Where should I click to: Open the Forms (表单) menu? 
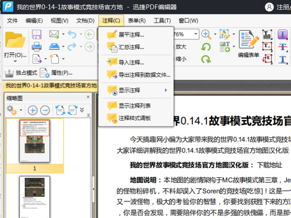[136, 20]
